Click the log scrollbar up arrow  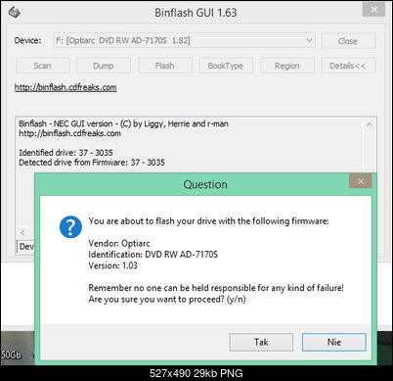pyautogui.click(x=370, y=124)
